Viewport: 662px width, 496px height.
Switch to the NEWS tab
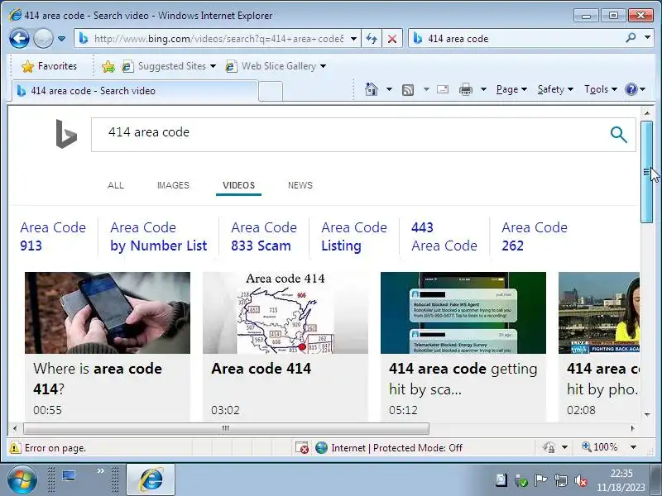[300, 185]
